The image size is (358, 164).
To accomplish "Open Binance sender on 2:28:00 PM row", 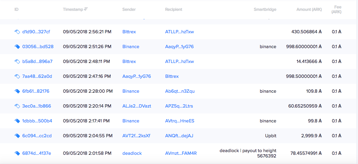I will tap(131, 91).
